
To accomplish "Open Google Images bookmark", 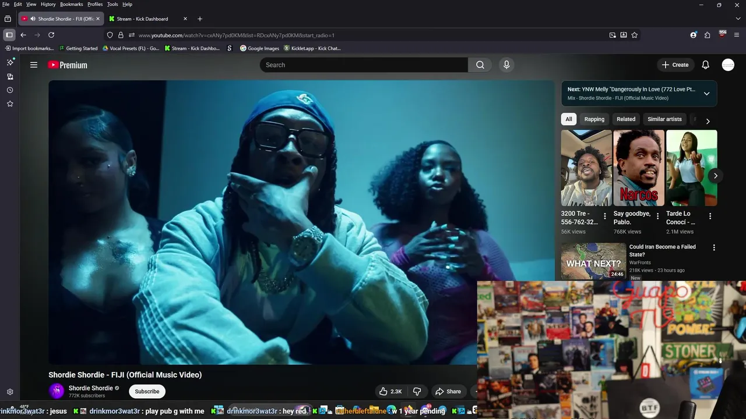I will (x=259, y=48).
